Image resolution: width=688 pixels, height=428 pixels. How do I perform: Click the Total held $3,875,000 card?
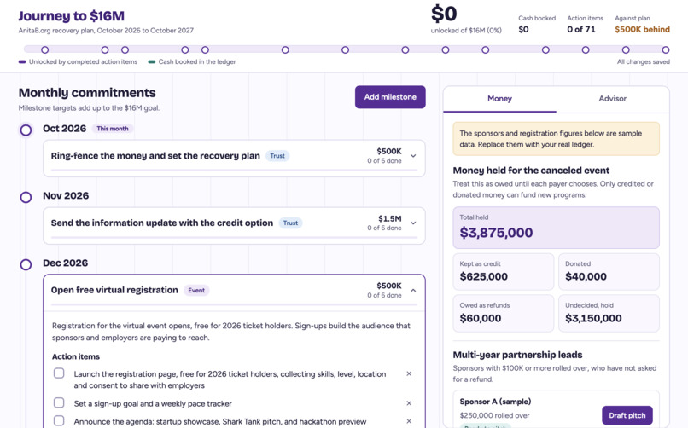(x=556, y=228)
